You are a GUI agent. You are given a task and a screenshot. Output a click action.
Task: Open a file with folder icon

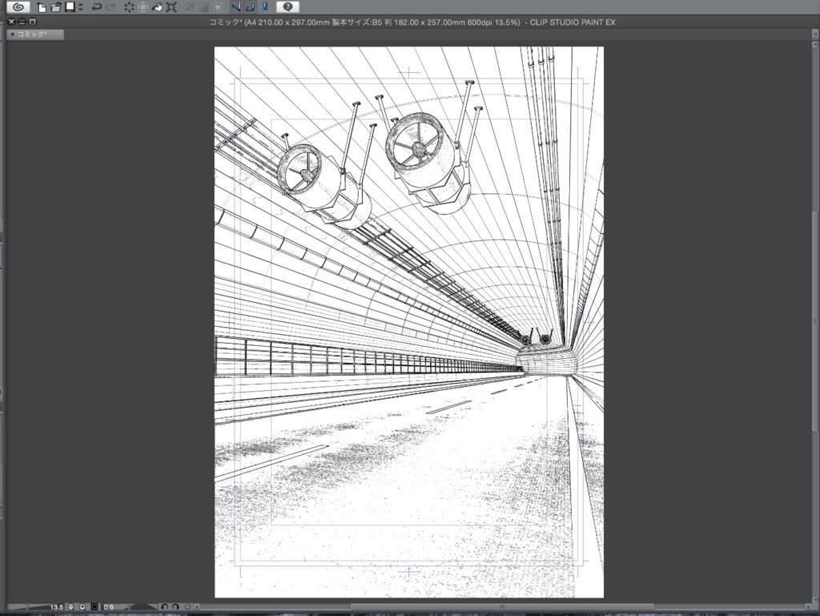(55, 7)
